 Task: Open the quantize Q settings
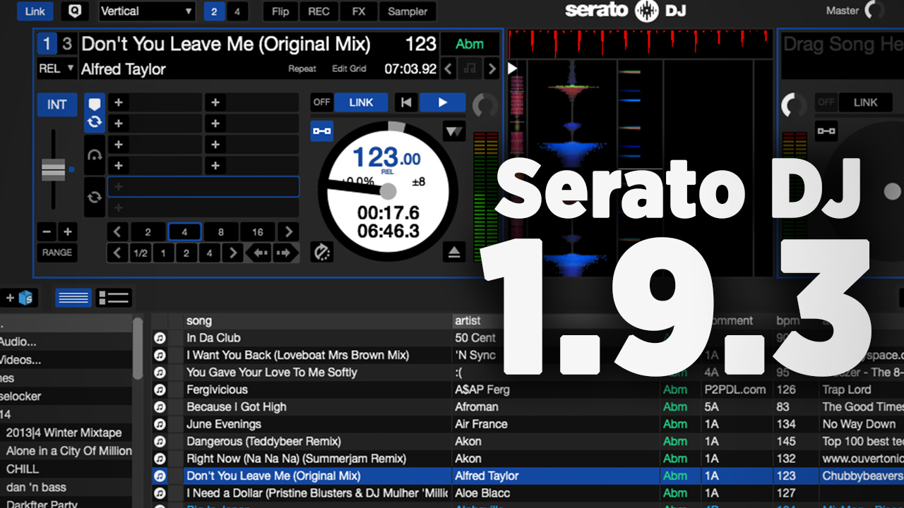[75, 11]
